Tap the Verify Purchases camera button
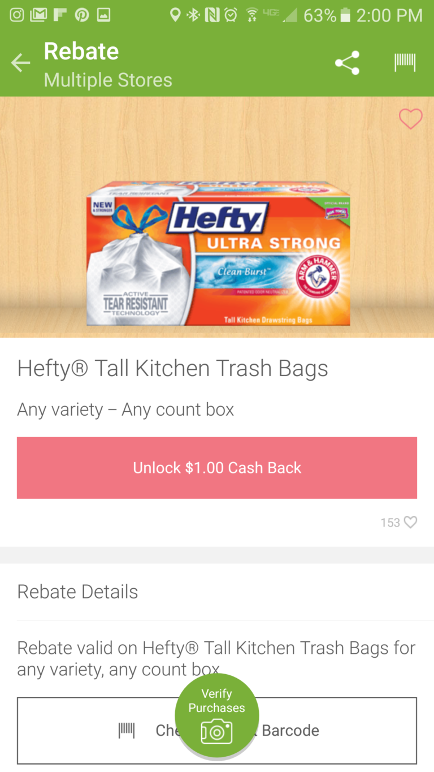The image size is (434, 772). click(217, 715)
